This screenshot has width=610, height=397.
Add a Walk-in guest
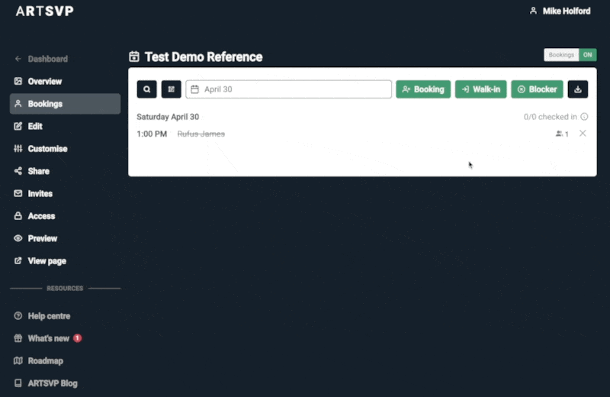click(x=481, y=89)
